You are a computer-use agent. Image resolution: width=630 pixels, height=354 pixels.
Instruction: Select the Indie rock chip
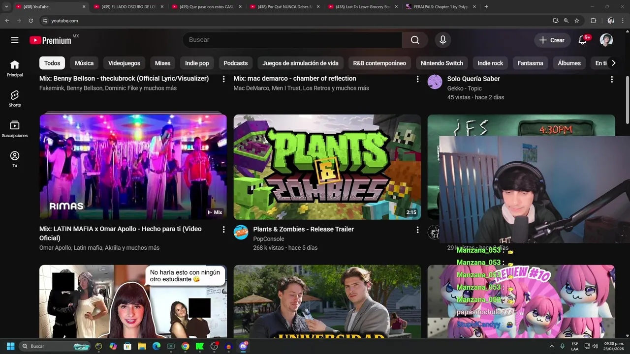490,63
